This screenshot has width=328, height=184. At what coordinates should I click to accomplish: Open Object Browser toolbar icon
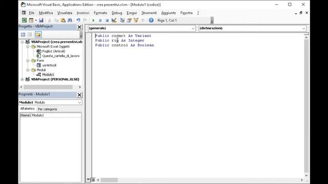tap(136, 20)
